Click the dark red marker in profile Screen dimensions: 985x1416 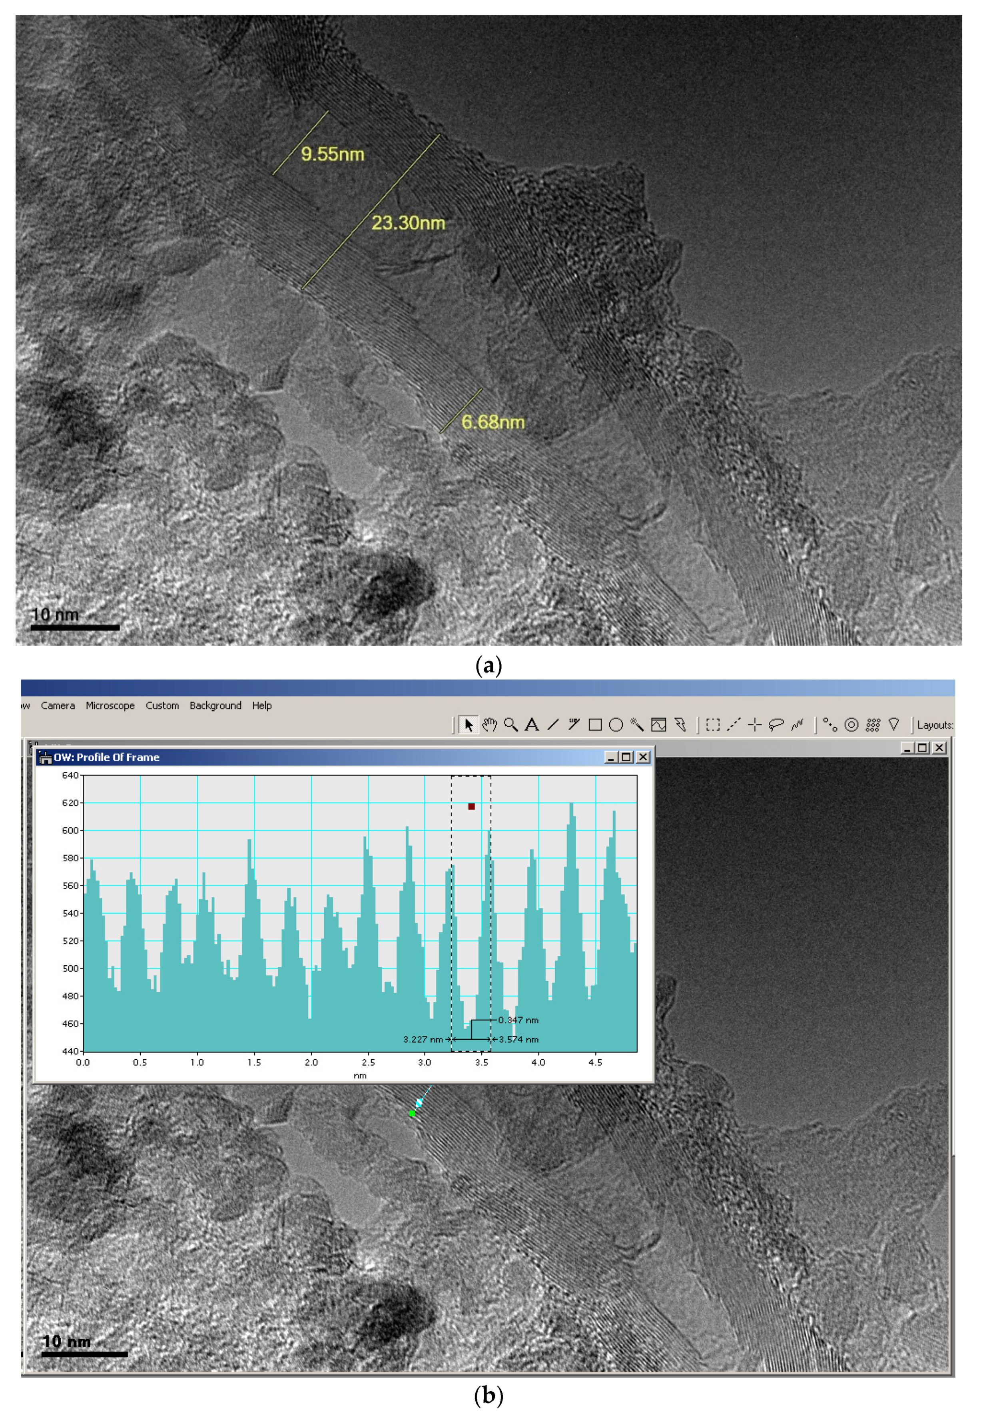pos(472,807)
